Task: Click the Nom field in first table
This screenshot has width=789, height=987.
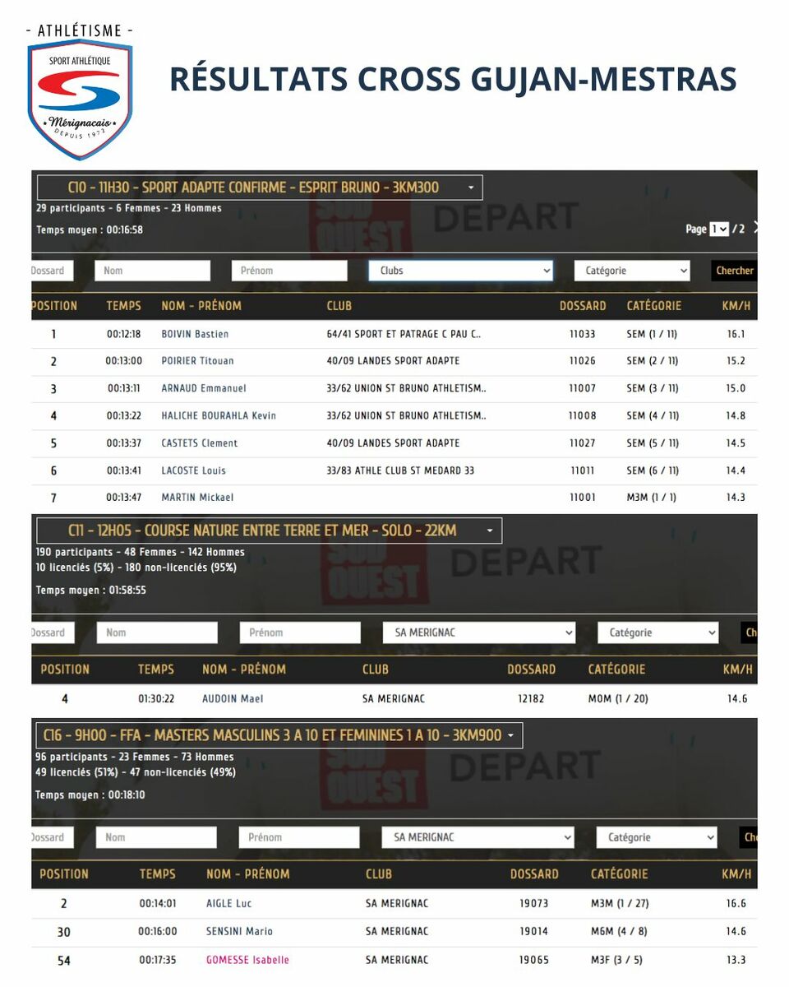Action: (152, 271)
